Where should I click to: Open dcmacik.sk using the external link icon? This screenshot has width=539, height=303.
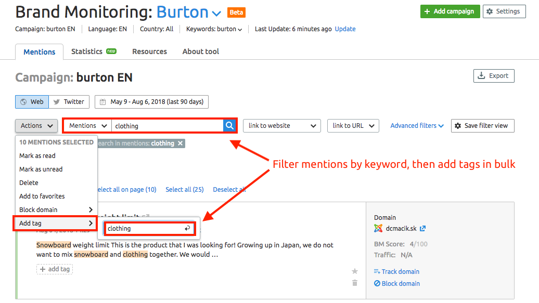(423, 228)
